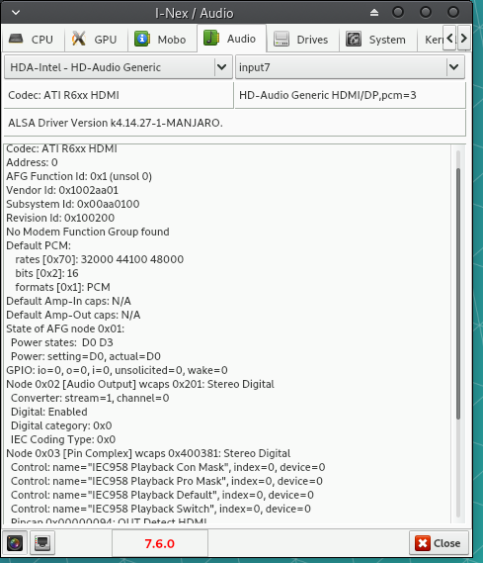Screen dimensions: 483x563
Task: Click 'Default Amp-In caps: N/A' line
Action: [x=68, y=301]
